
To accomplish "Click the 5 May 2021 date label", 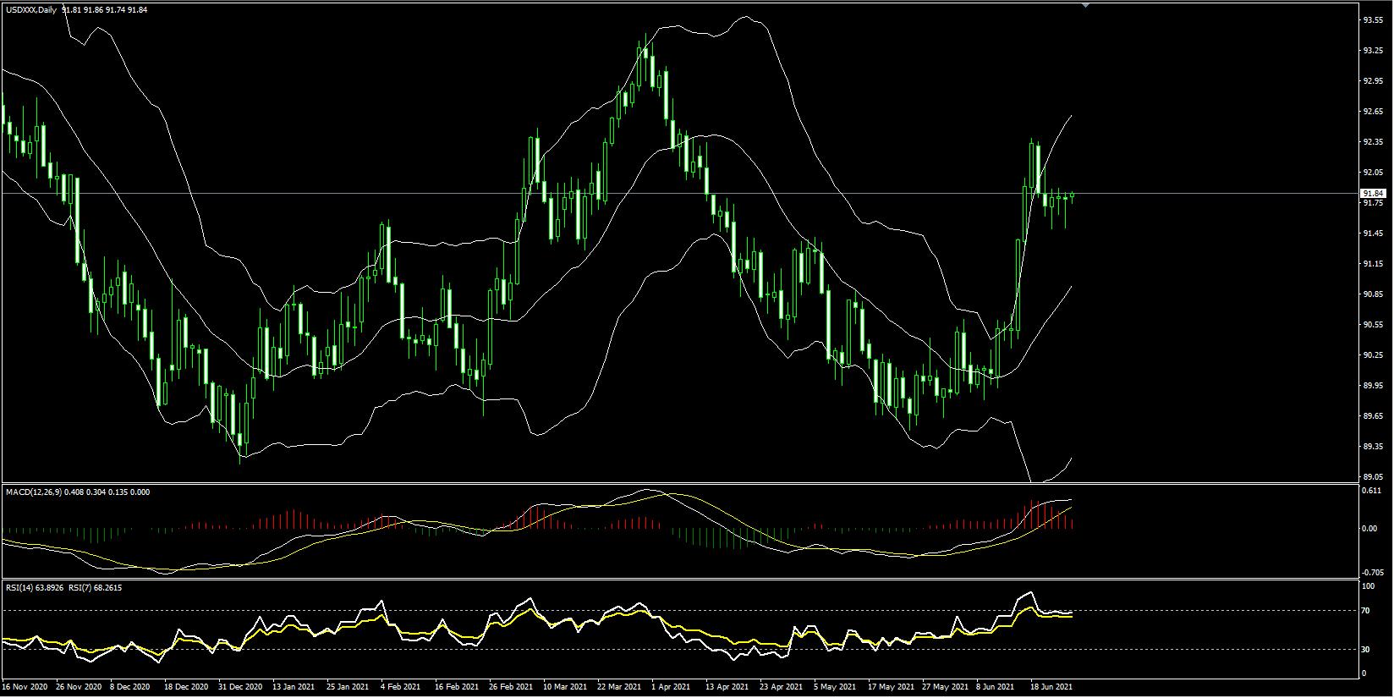I will tap(833, 687).
